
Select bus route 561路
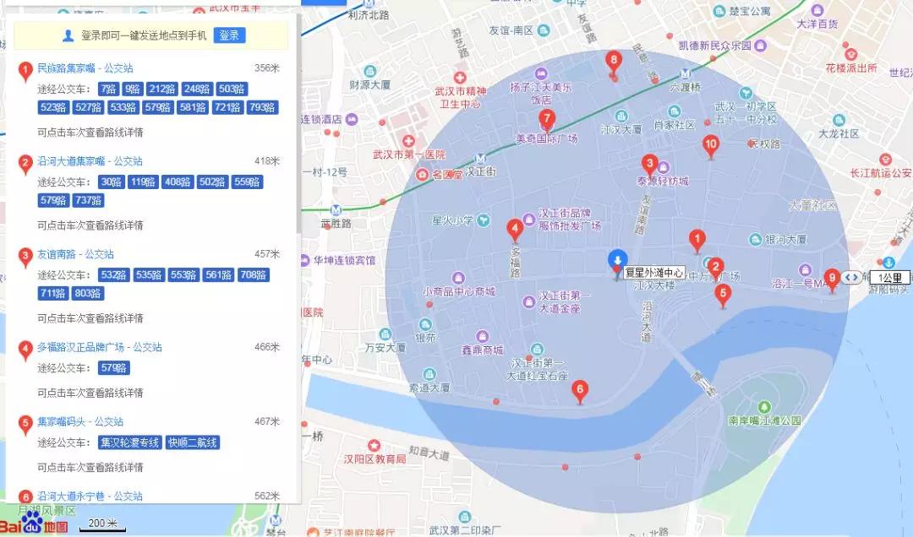point(218,275)
